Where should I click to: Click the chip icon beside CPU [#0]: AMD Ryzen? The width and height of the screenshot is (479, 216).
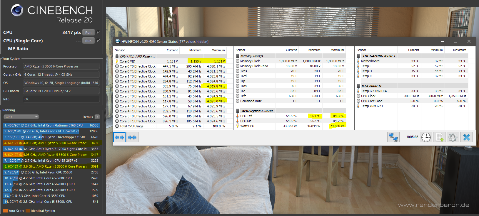(117, 56)
